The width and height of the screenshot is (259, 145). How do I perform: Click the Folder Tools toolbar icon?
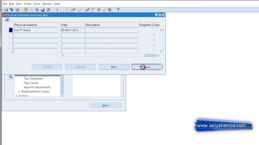click(110, 10)
